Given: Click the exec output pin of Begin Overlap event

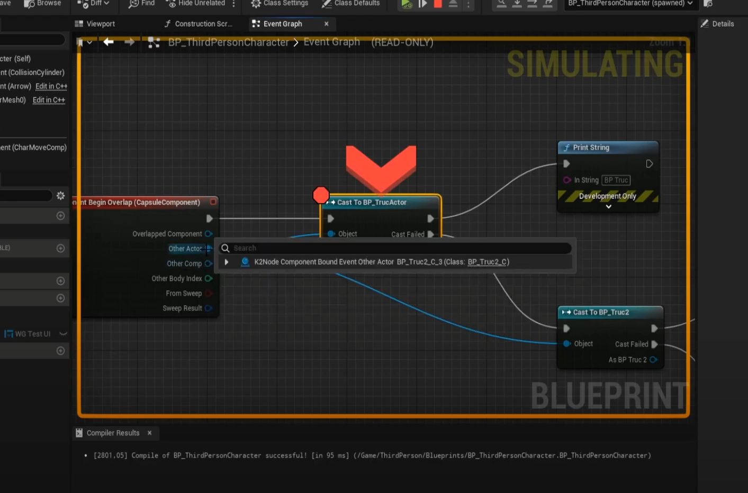Looking at the screenshot, I should [210, 218].
